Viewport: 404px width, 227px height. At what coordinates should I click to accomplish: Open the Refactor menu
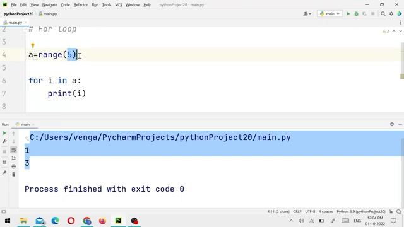(x=81, y=5)
